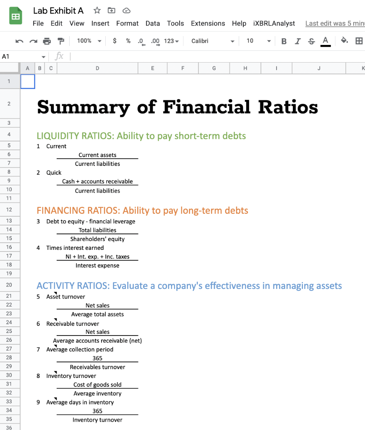Image resolution: width=365 pixels, height=430 pixels.
Task: Open the Insert menu
Action: coord(100,24)
